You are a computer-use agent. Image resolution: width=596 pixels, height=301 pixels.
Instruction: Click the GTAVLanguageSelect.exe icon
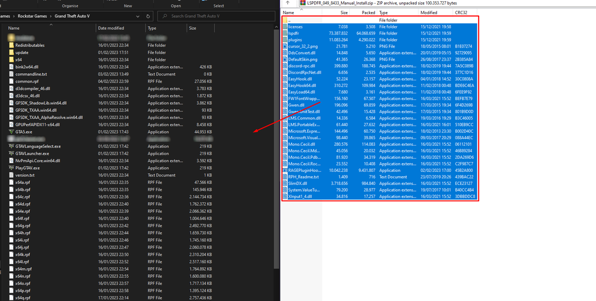tap(11, 146)
